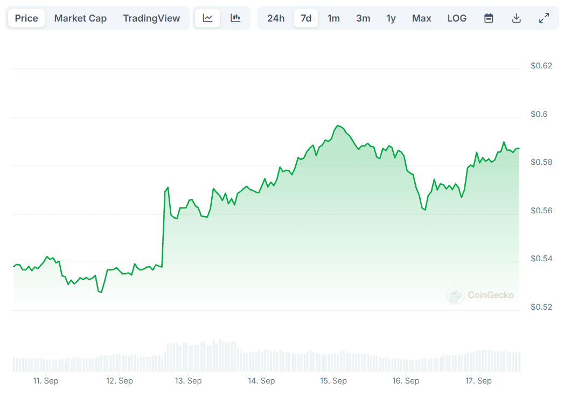Open the TradingView tab
Viewport: 564px width, 397px height.
(151, 18)
